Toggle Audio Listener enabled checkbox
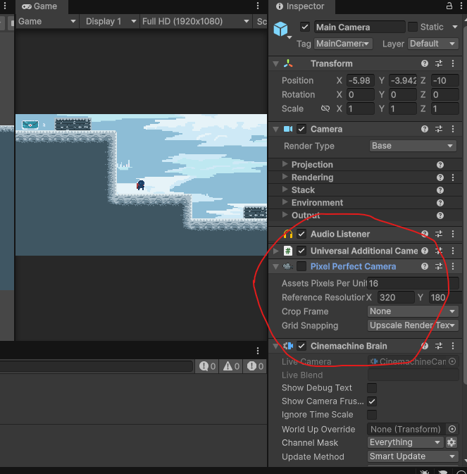The width and height of the screenshot is (467, 474). (301, 234)
